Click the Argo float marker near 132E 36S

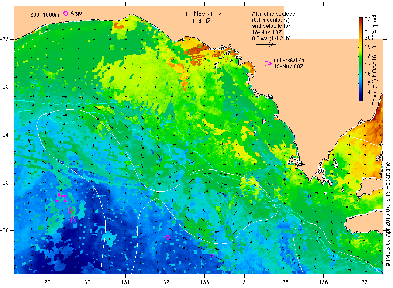click(168, 237)
